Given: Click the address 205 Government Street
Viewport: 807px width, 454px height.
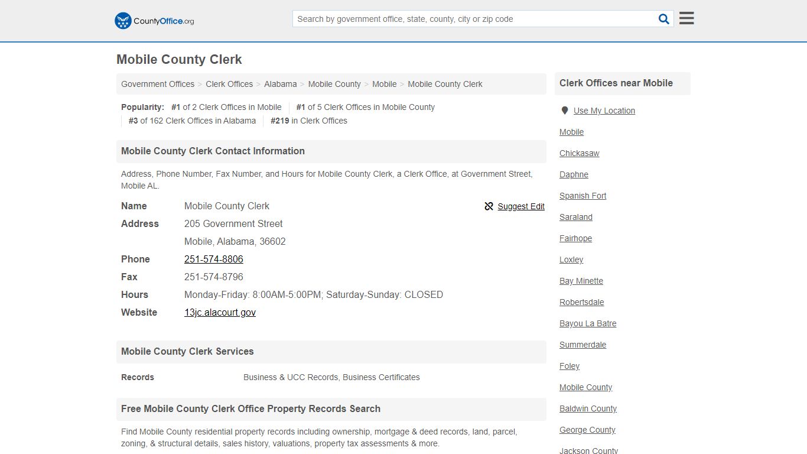Looking at the screenshot, I should click(233, 223).
